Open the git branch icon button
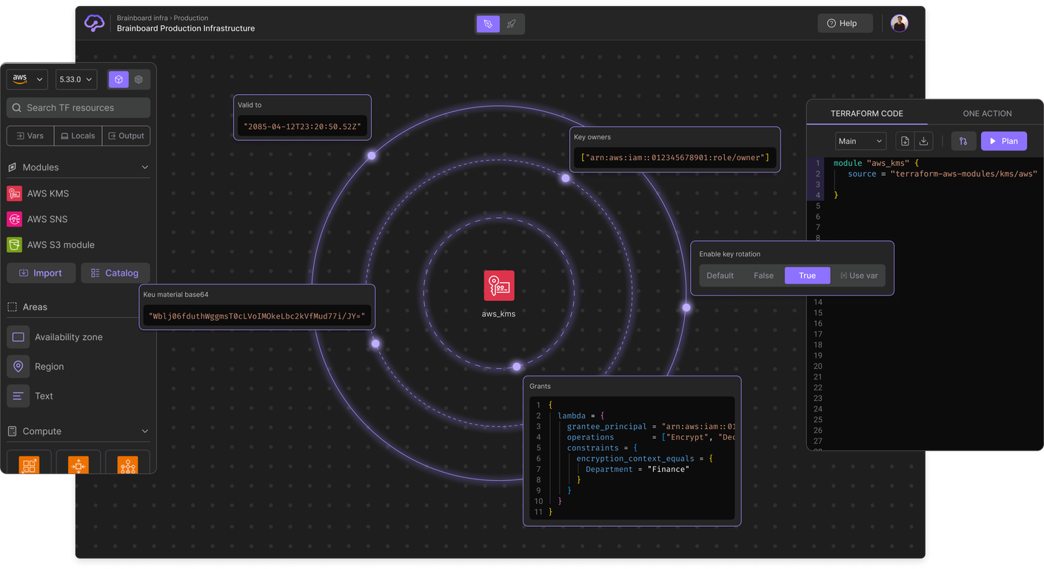Image resolution: width=1044 pixels, height=569 pixels. pos(963,142)
